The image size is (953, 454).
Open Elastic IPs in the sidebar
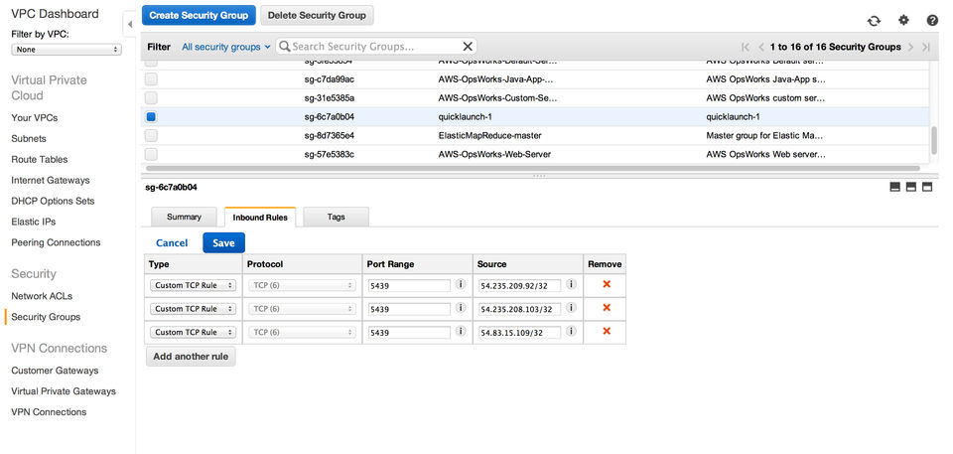tap(34, 222)
